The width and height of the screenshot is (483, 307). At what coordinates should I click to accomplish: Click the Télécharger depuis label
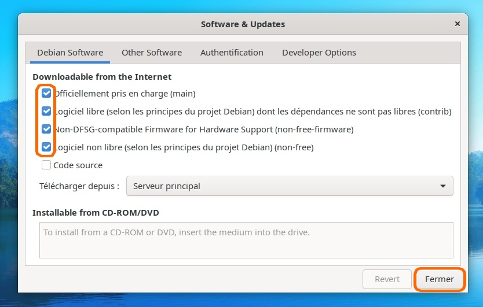click(79, 186)
